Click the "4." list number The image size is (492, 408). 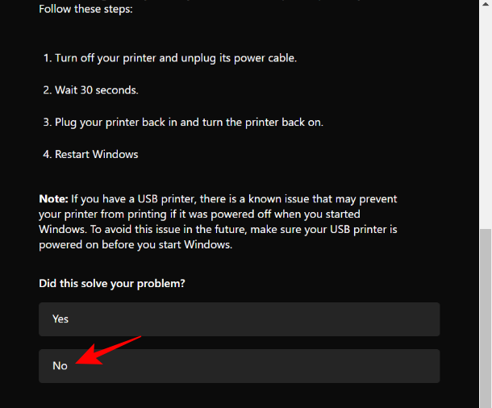[x=47, y=154]
